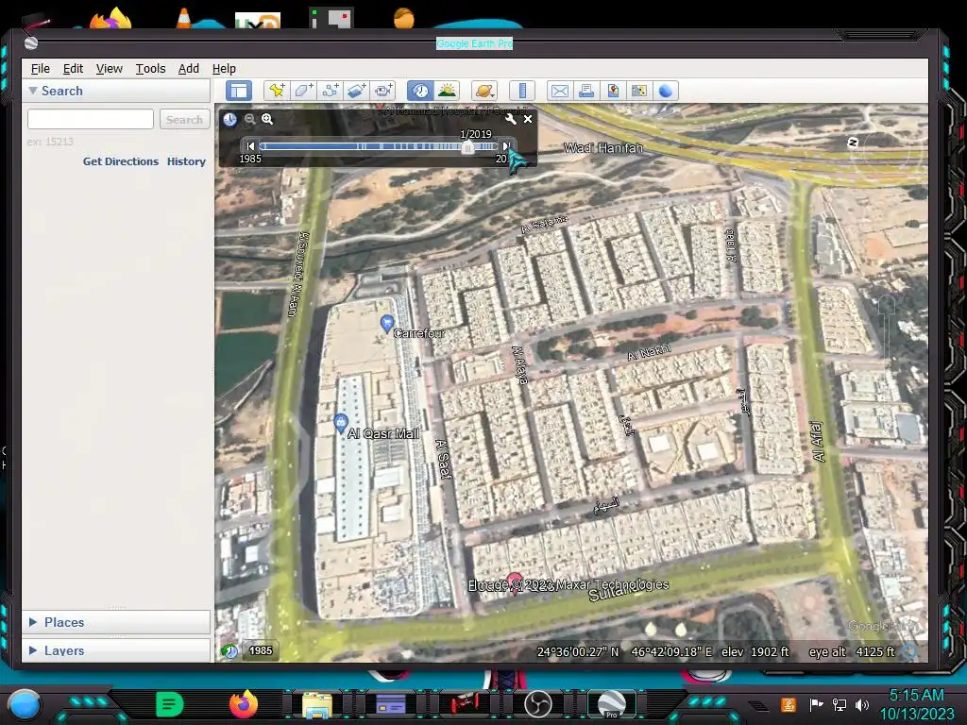
Task: Open the search History link
Action: pos(186,161)
